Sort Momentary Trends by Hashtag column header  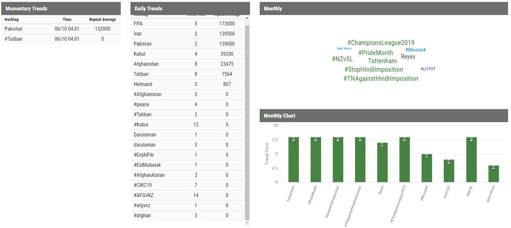click(x=11, y=20)
